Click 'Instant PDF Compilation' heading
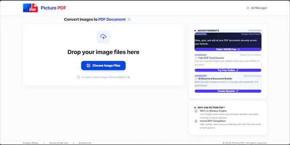 (x=213, y=121)
